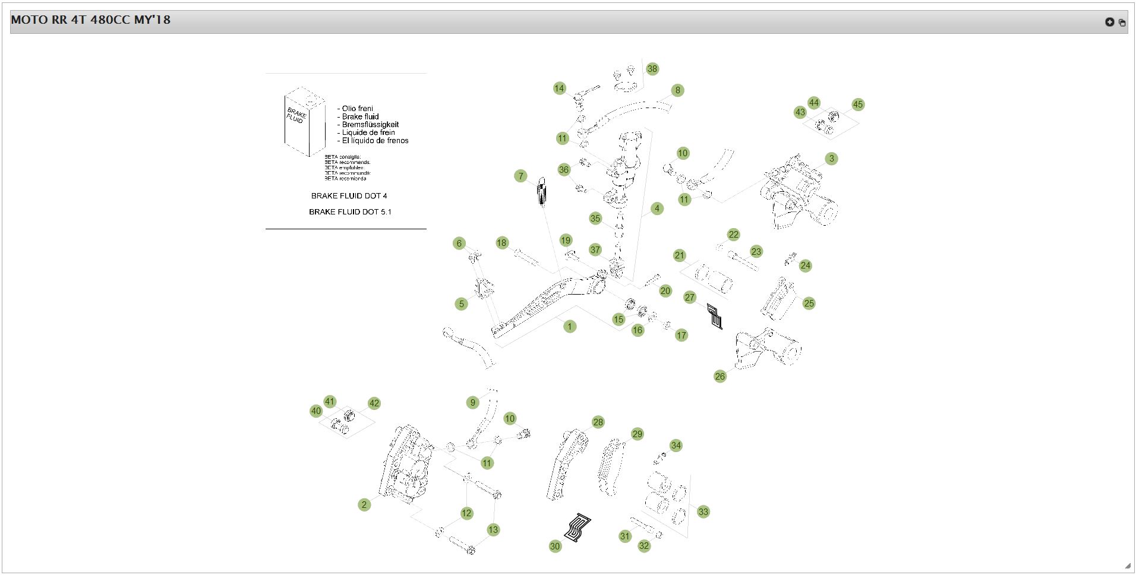Click part number 25 marker
Screen dimensions: 1136x575
[809, 304]
